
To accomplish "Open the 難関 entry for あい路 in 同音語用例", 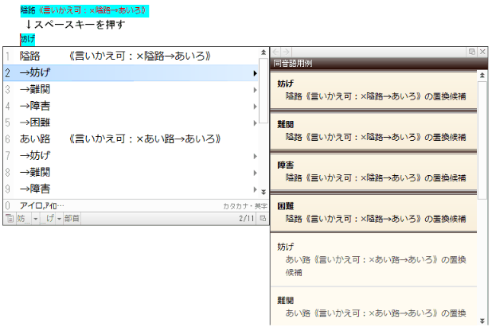I will pyautogui.click(x=373, y=307).
